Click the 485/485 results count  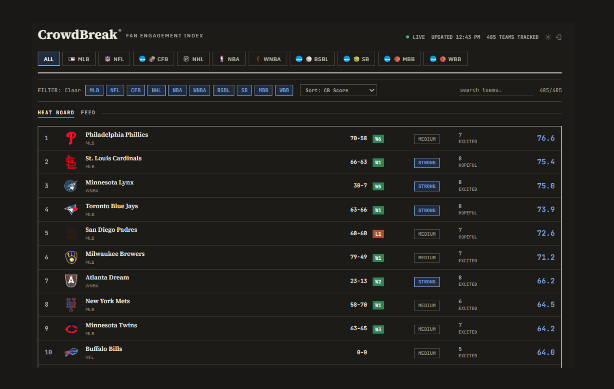550,90
